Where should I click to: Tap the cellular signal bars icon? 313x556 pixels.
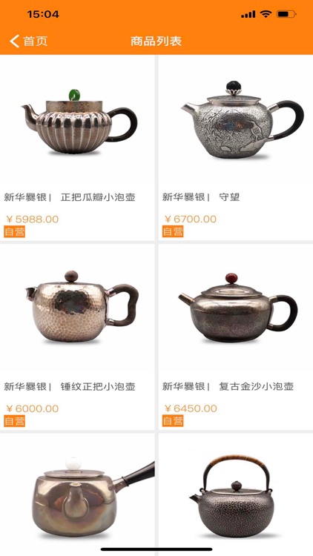click(x=248, y=15)
